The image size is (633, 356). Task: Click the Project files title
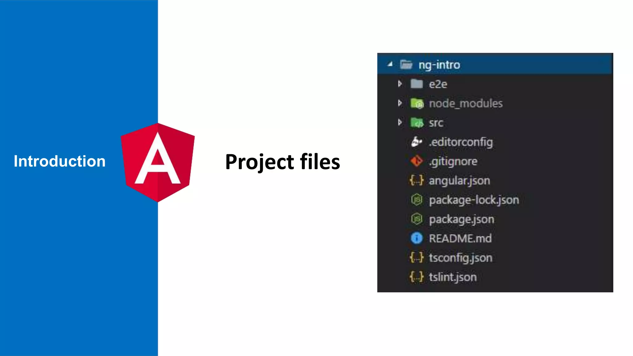pos(283,162)
